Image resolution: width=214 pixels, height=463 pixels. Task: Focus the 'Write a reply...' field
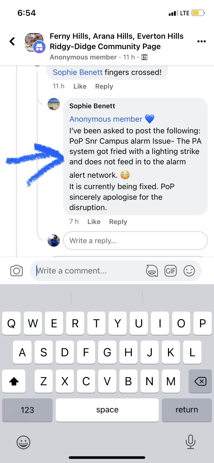[x=135, y=241]
